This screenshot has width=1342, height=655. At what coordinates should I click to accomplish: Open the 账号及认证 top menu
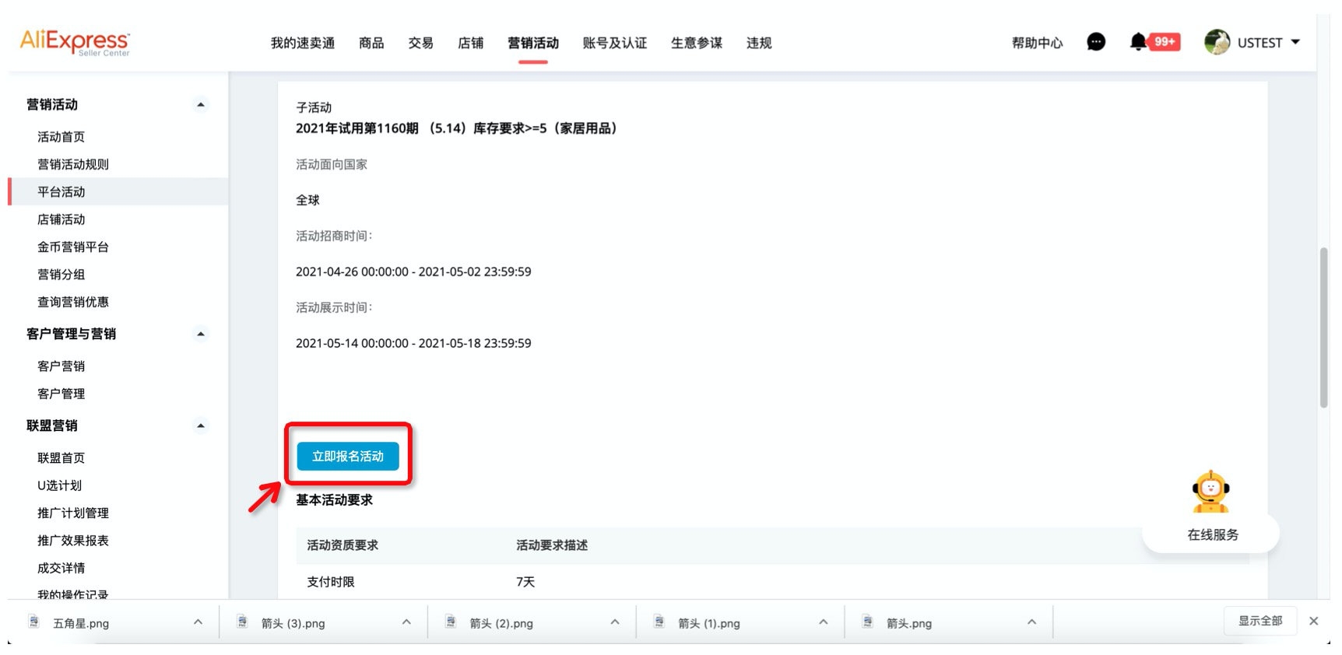(615, 43)
